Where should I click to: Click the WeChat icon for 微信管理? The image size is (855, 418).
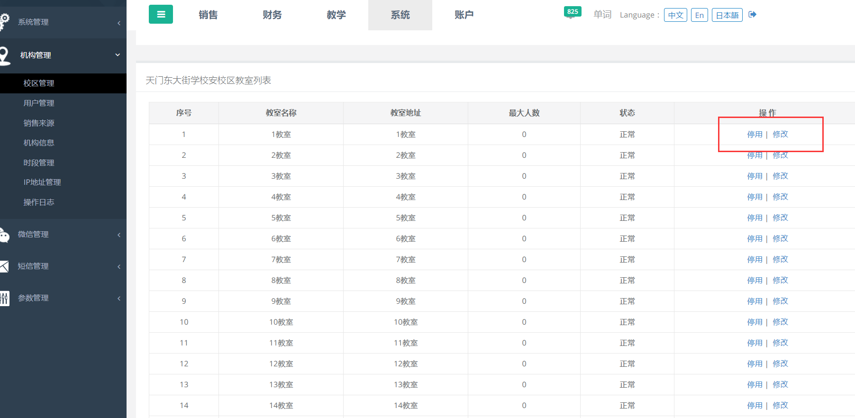(4, 235)
